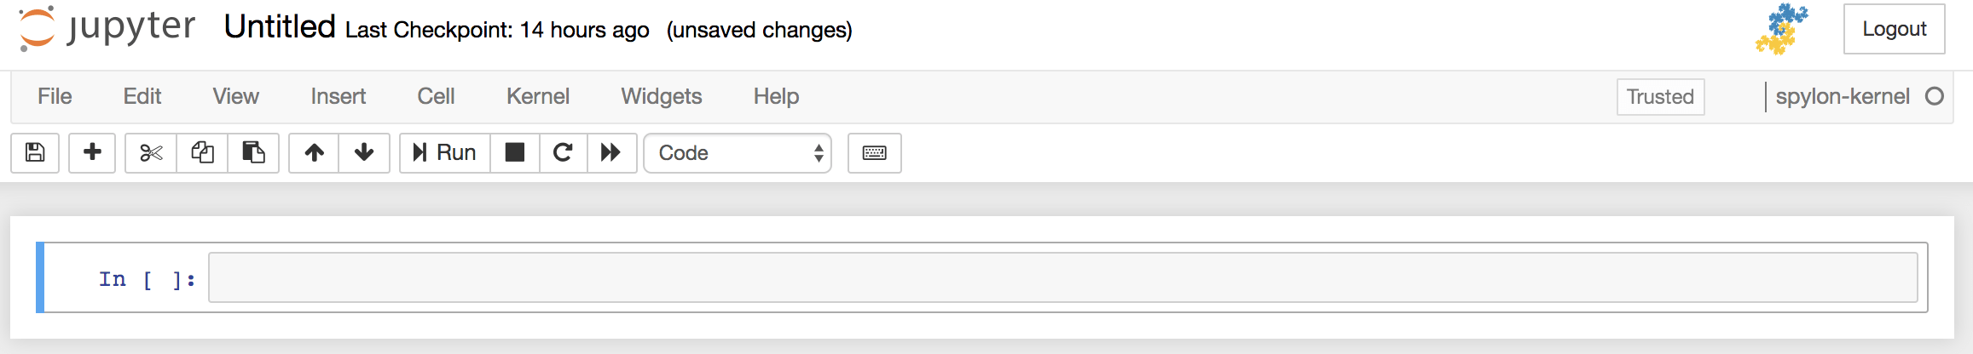Open the Code cell type dropdown
Screen dimensions: 1973x354
pyautogui.click(x=738, y=153)
